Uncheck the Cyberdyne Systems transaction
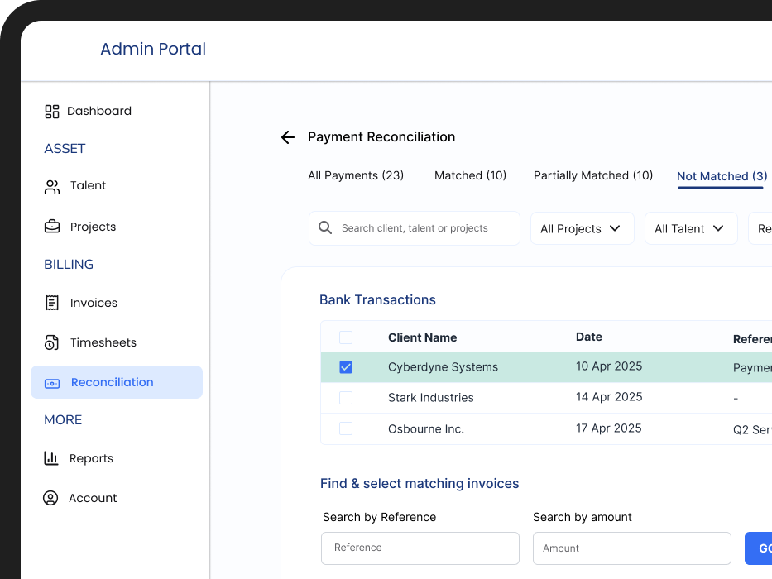This screenshot has width=772, height=579. (x=345, y=366)
